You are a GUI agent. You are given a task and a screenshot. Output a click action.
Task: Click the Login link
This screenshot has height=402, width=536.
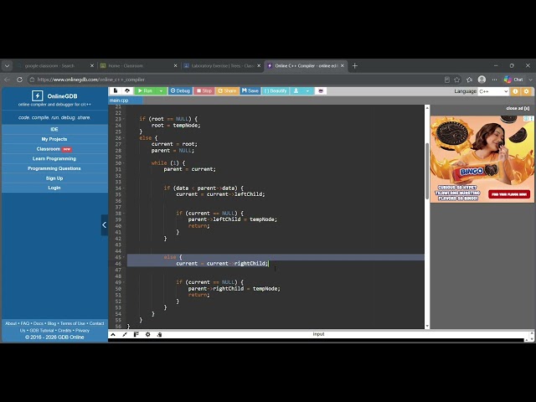click(x=54, y=188)
